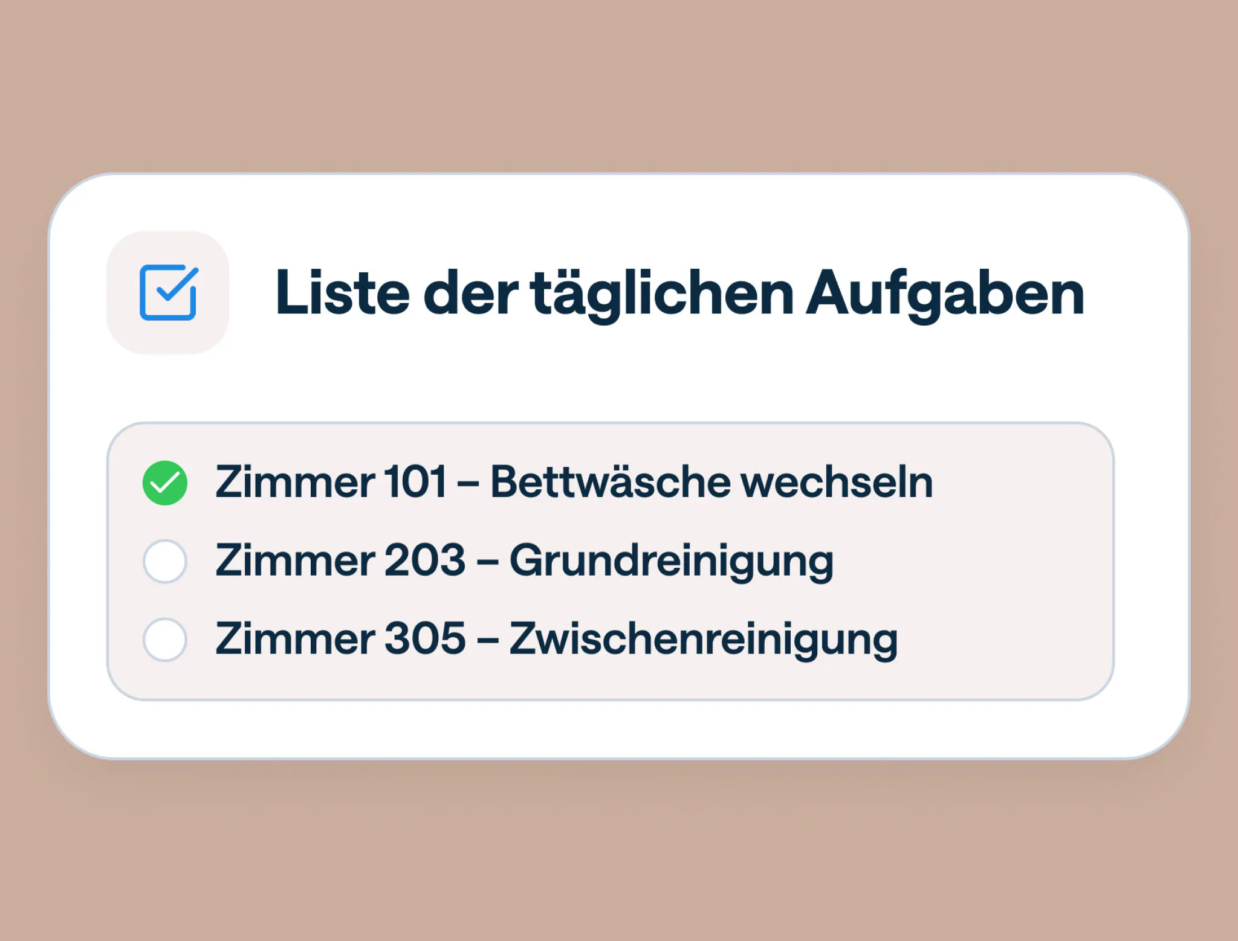Open the 'Zimmer 305' task entry
This screenshot has height=941, width=1238.
click(556, 640)
